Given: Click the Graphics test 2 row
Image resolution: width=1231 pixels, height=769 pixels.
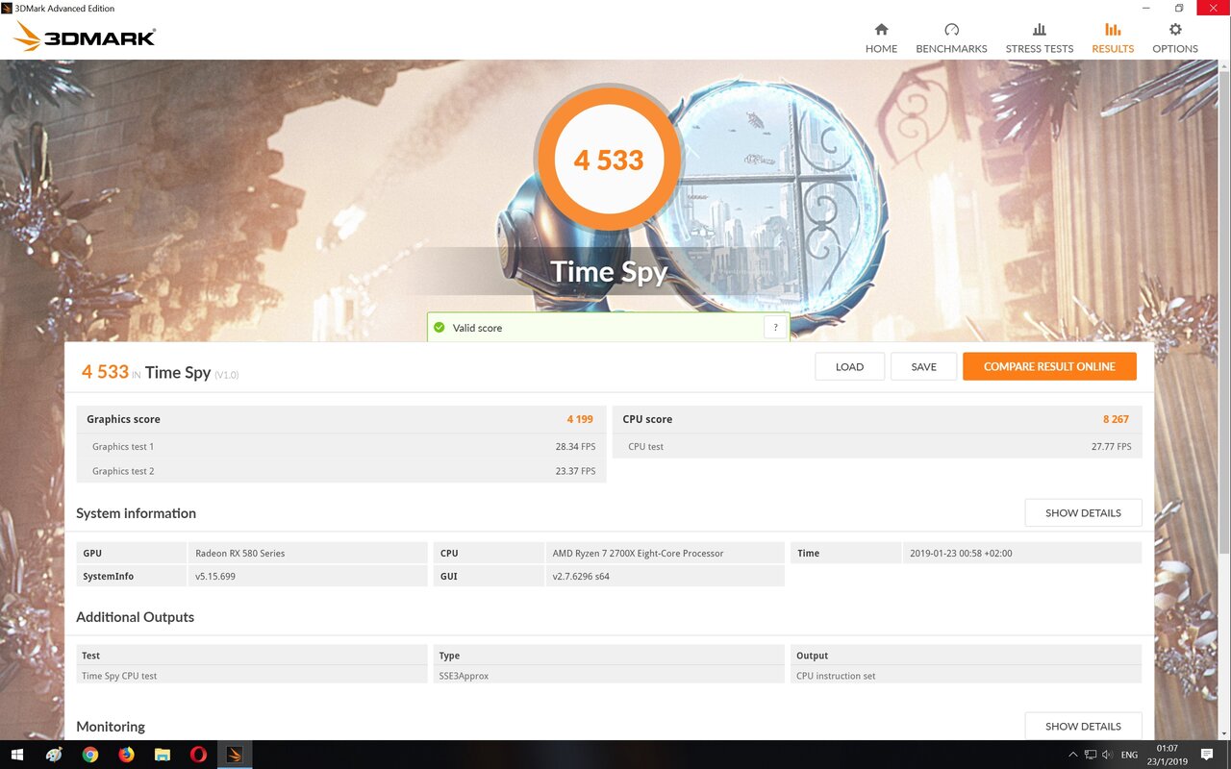Looking at the screenshot, I should (341, 471).
